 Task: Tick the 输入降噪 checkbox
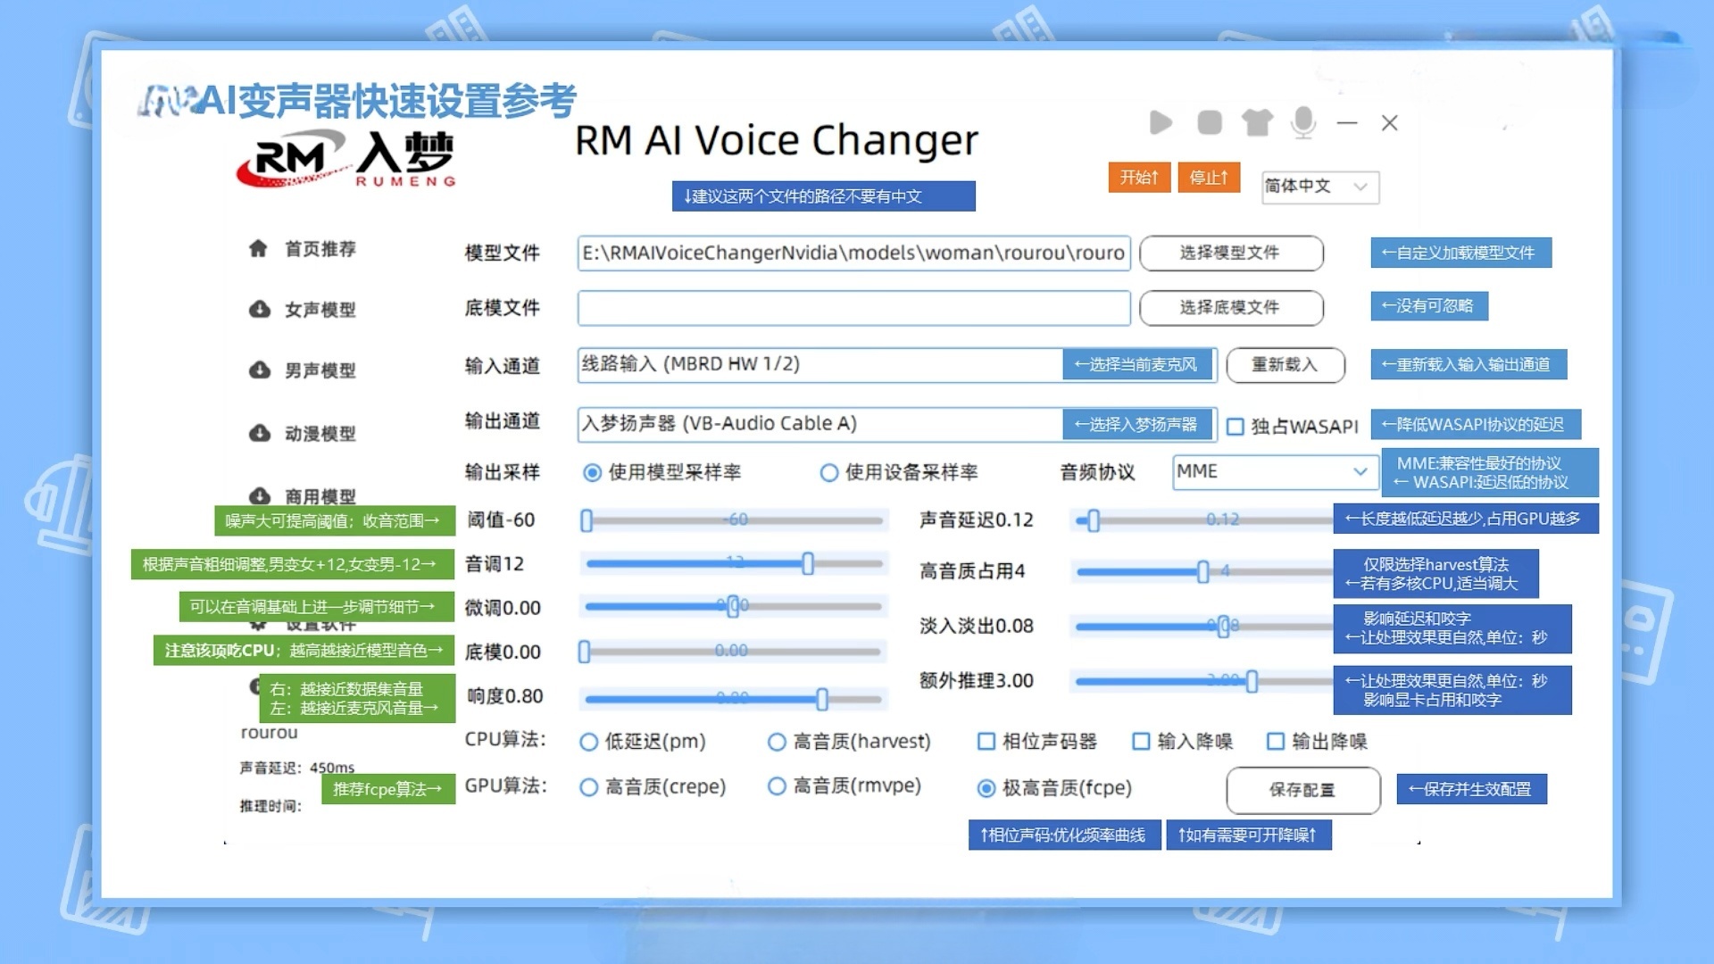click(1141, 741)
